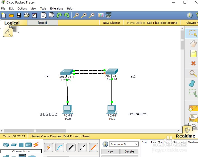The image size is (198, 157).
Task: Open the Scenario 0 dropdown
Action: [124, 144]
